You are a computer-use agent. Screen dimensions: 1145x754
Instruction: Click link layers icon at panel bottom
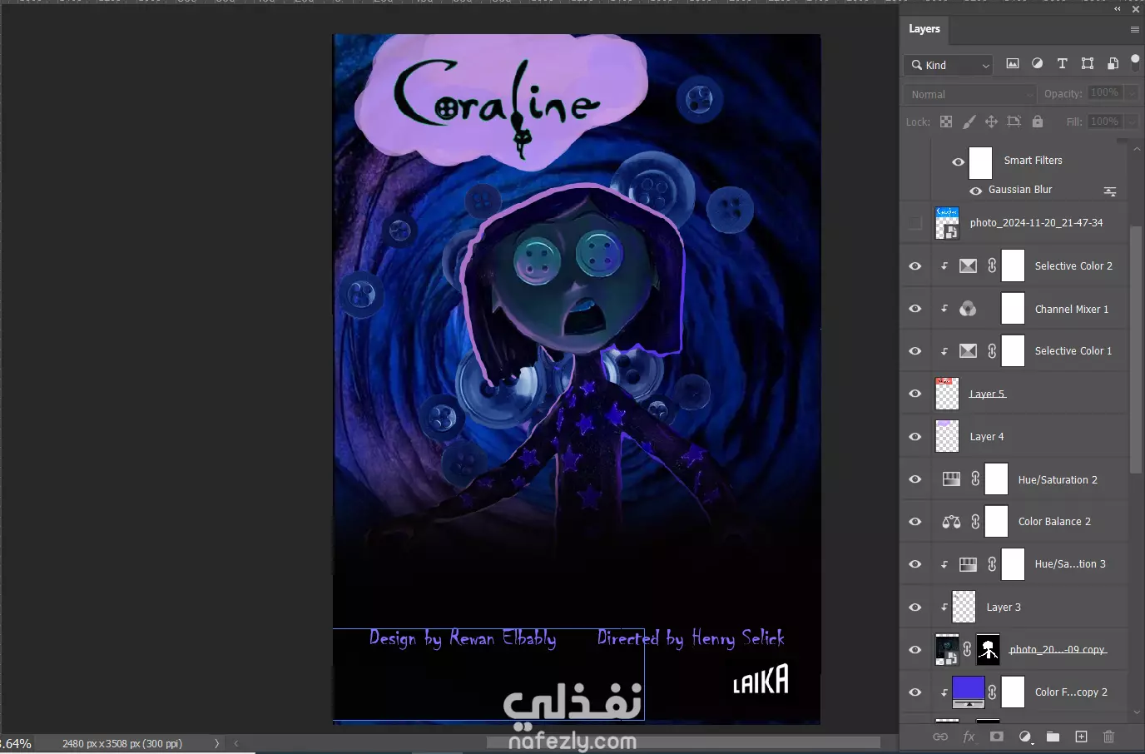pyautogui.click(x=940, y=737)
